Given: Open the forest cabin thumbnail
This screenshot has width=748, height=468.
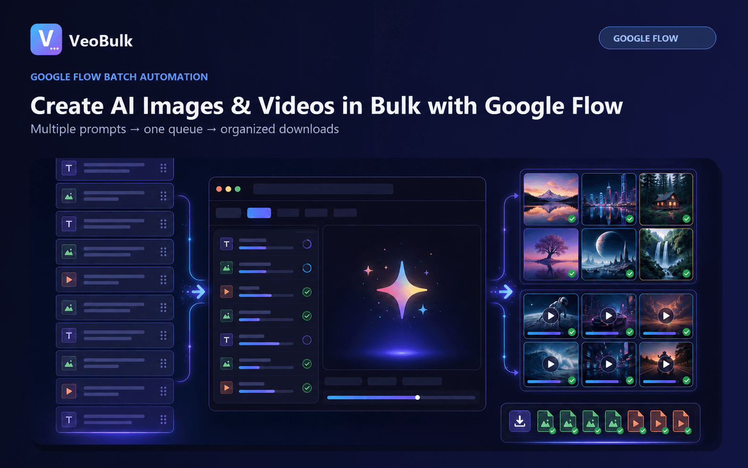Looking at the screenshot, I should point(666,199).
